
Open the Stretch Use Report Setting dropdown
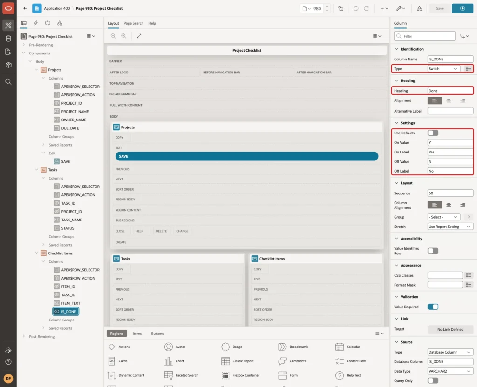(450, 227)
